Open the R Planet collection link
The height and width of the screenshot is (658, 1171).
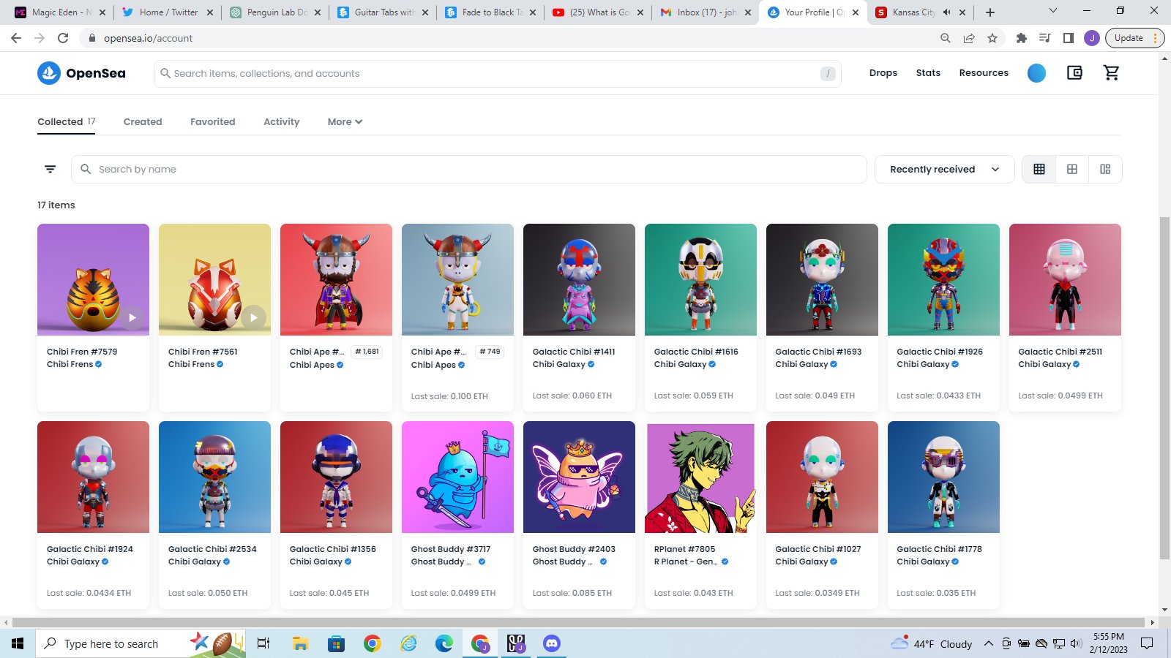coord(686,561)
